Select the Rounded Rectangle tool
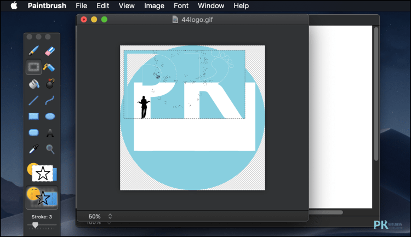Screen dimensions: 411x237 (x=33, y=132)
